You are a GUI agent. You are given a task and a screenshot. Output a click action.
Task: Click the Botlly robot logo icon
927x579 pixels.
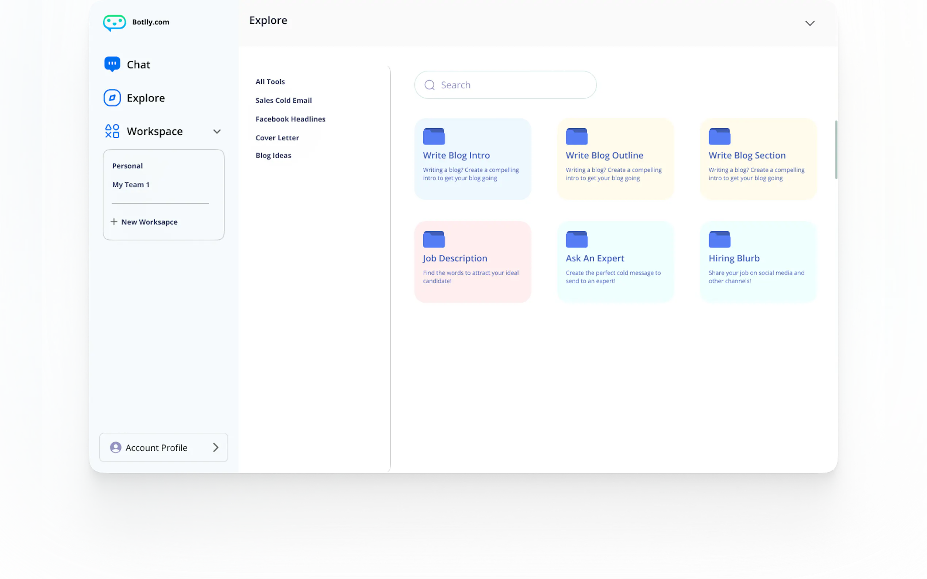114,23
